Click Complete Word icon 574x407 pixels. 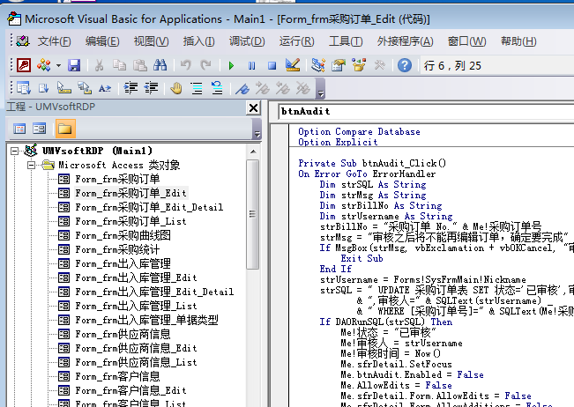(x=105, y=88)
